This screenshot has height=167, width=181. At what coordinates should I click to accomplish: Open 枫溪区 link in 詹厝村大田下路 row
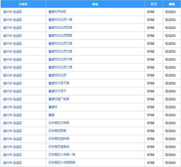click(17, 83)
